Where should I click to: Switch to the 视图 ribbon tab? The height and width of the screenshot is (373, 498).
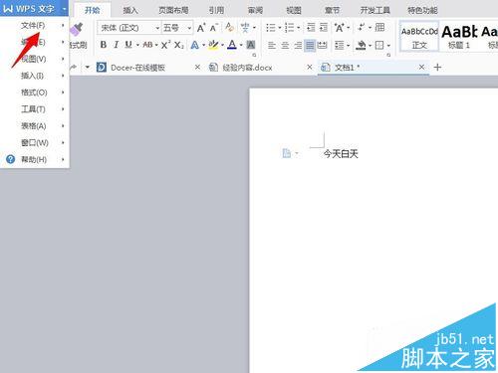294,10
